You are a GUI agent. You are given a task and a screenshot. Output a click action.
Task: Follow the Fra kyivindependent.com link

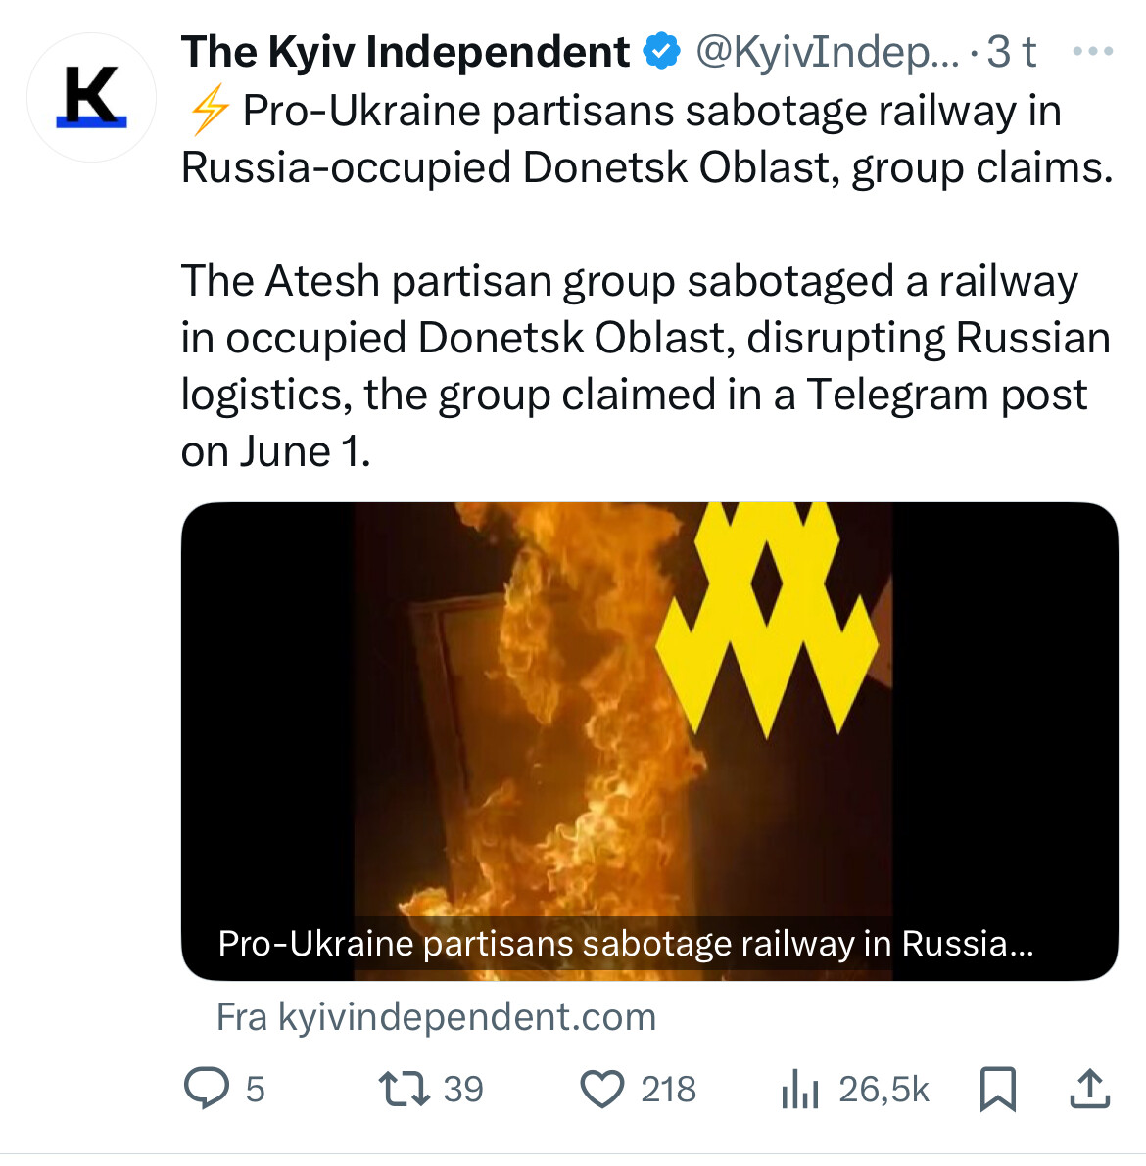click(436, 1016)
